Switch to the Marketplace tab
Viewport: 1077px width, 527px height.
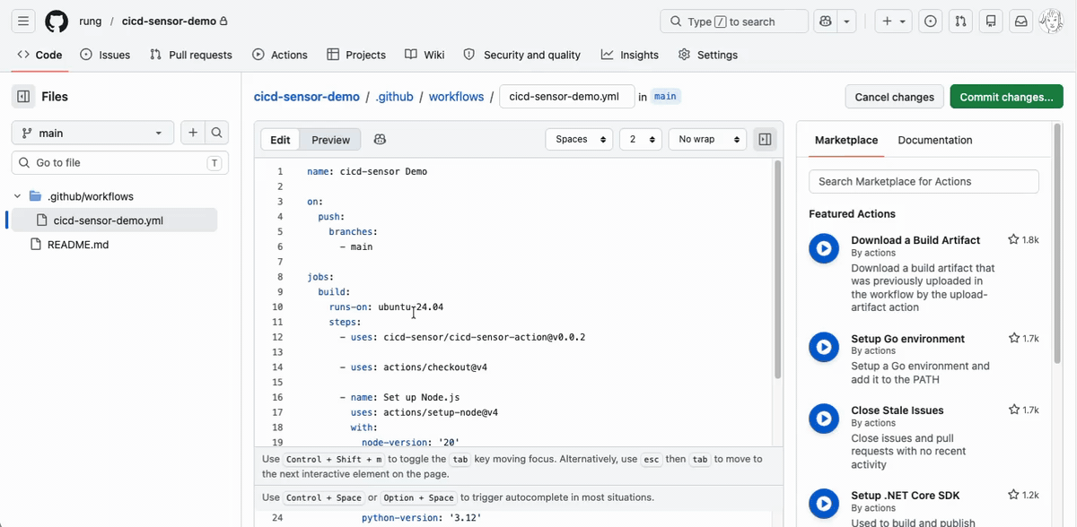tap(846, 141)
